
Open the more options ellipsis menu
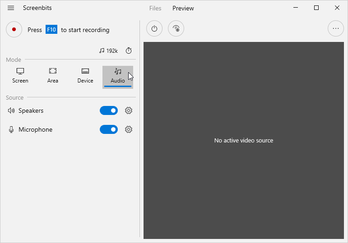pos(336,28)
